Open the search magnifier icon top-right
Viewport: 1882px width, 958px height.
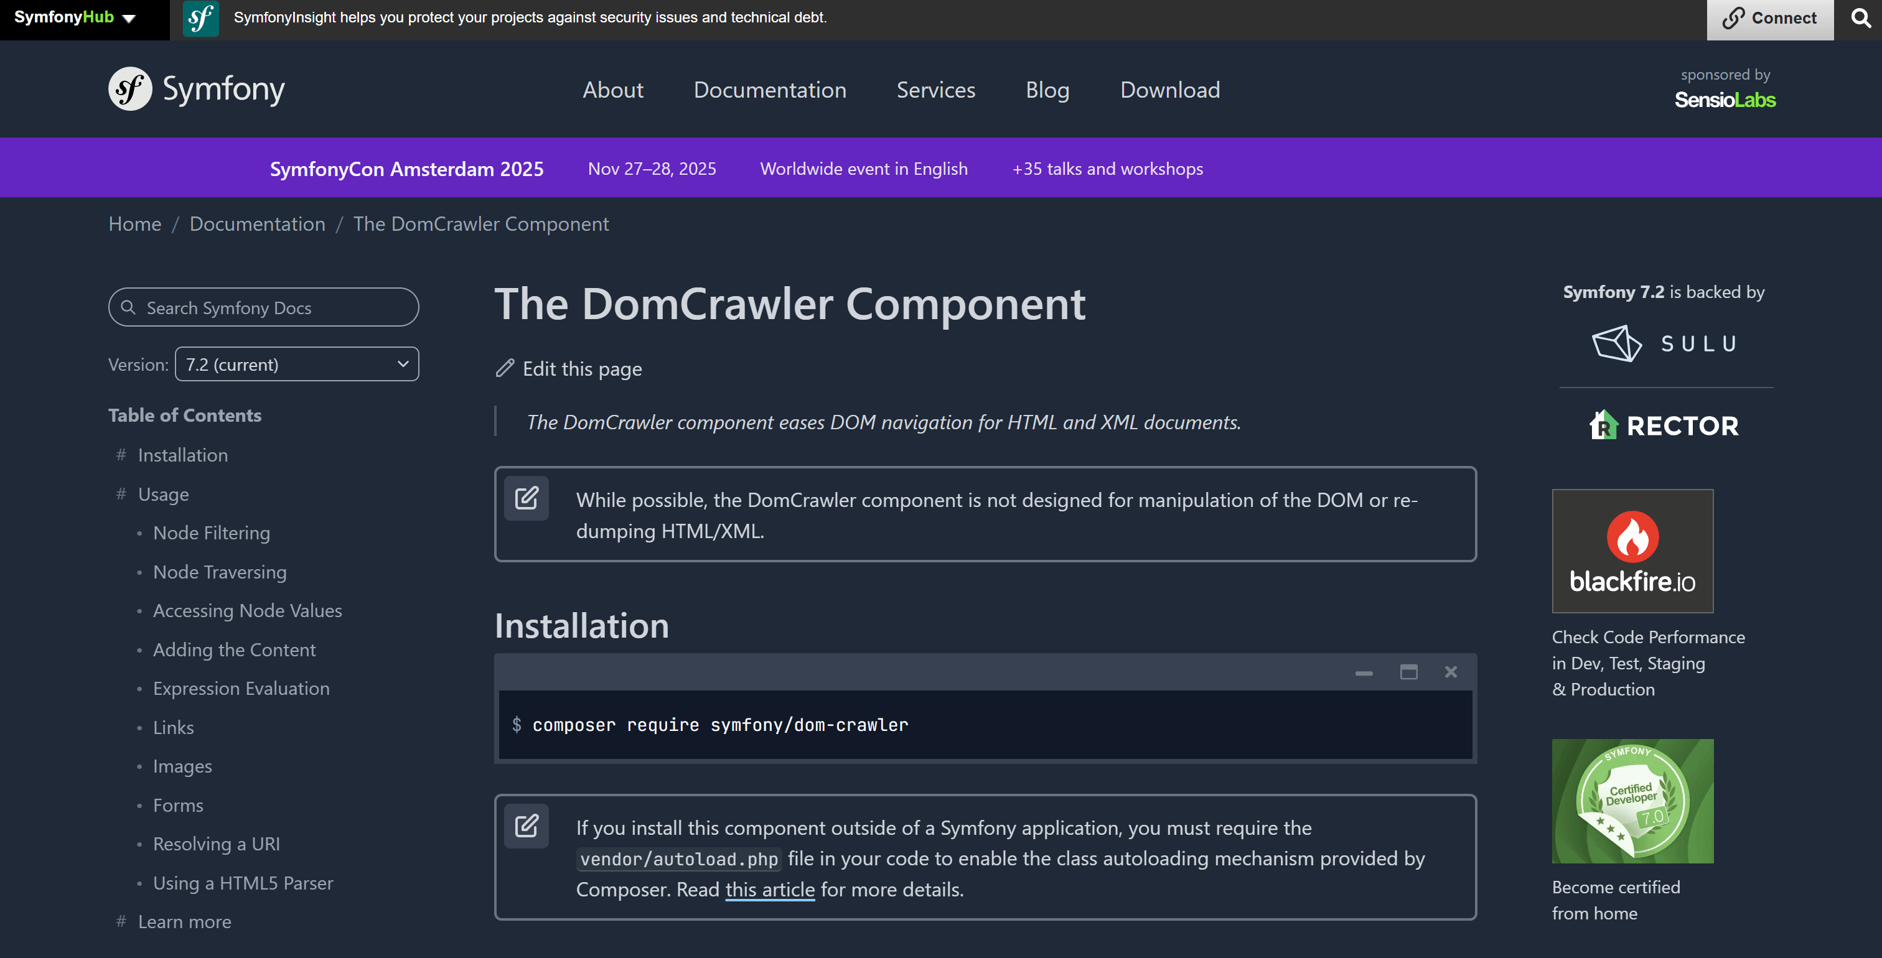pos(1860,18)
